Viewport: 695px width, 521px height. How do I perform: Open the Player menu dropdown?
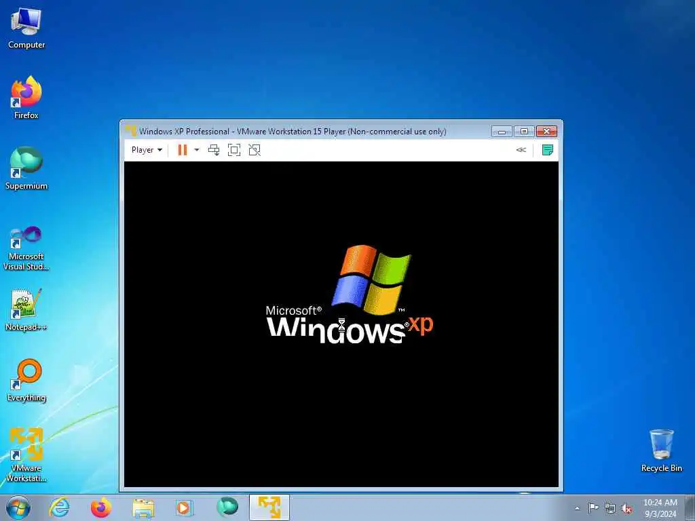[x=147, y=150]
